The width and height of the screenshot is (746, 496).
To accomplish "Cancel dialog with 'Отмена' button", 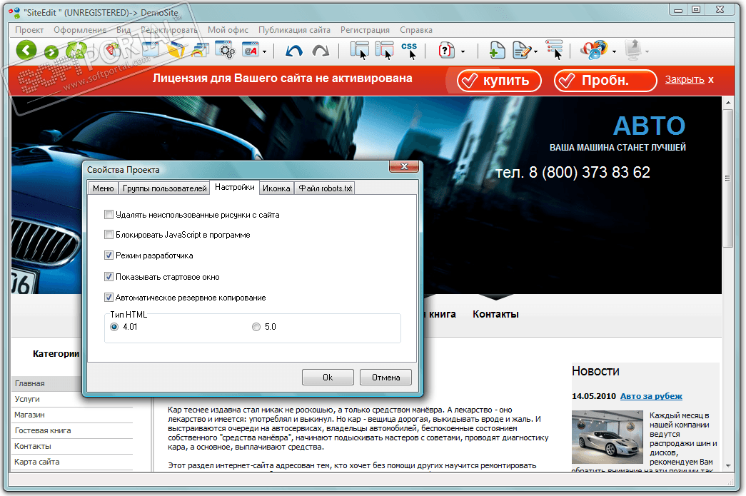I will [x=385, y=377].
